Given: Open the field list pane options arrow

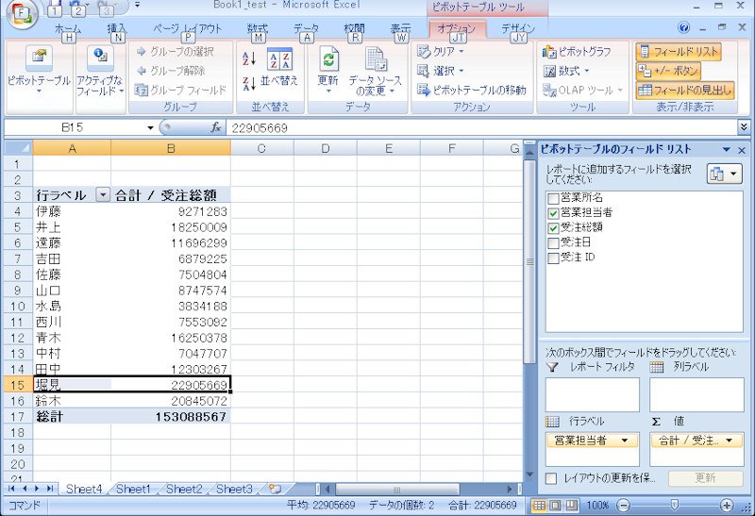Looking at the screenshot, I should [726, 150].
